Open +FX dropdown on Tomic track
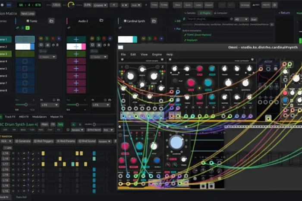 [49, 105]
